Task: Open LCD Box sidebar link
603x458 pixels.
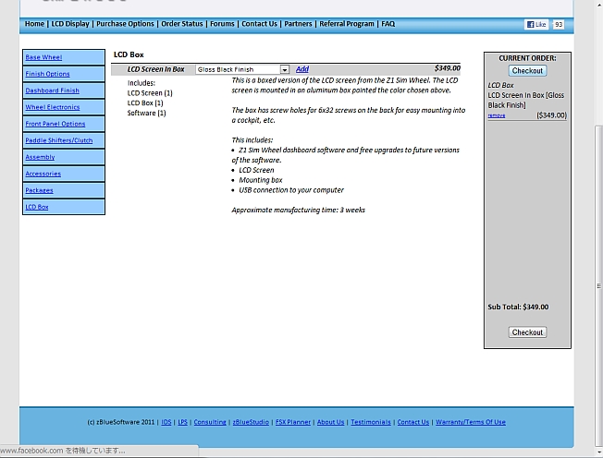Action: [x=37, y=207]
